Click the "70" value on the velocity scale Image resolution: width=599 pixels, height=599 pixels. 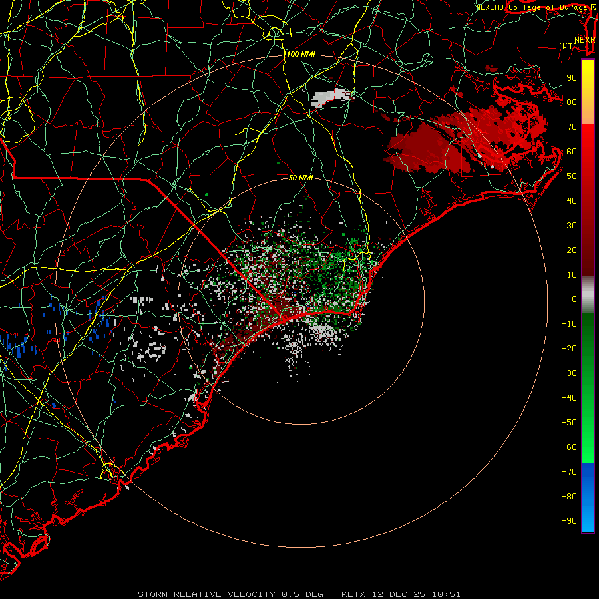point(572,127)
